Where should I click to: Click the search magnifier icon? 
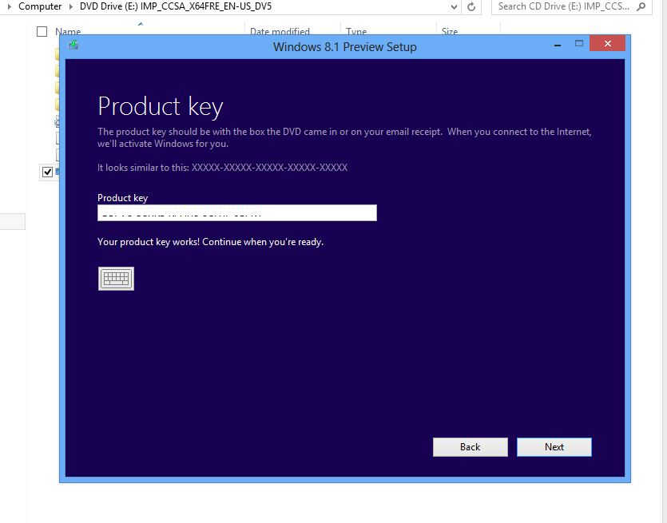(641, 6)
